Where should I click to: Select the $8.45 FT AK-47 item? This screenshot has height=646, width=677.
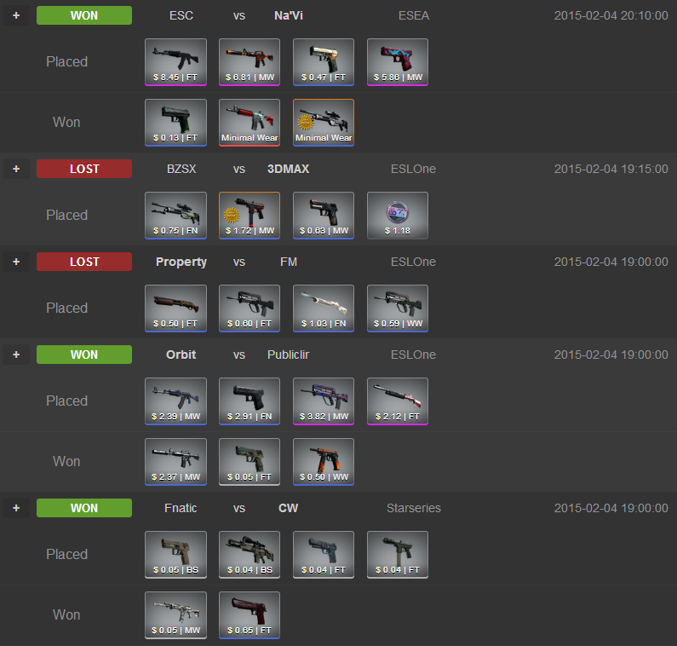click(175, 62)
